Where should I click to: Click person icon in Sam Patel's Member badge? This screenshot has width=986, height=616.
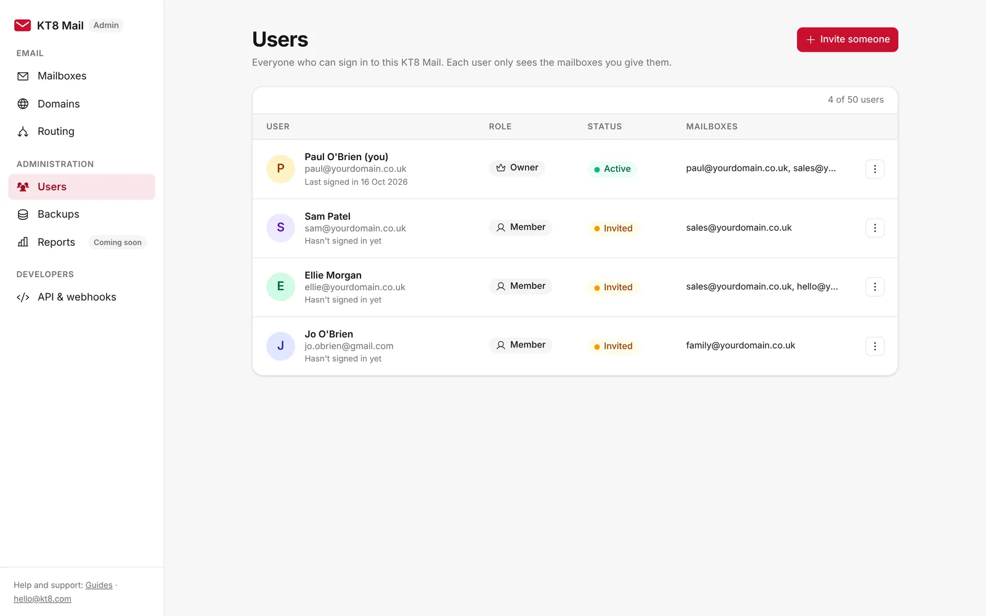pyautogui.click(x=501, y=227)
